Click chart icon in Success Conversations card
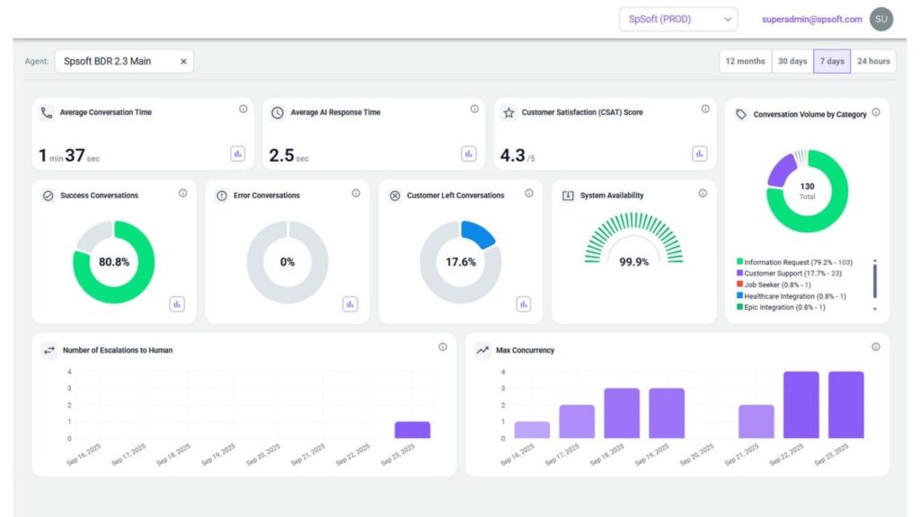Screen dimensions: 920x517 pos(177,304)
